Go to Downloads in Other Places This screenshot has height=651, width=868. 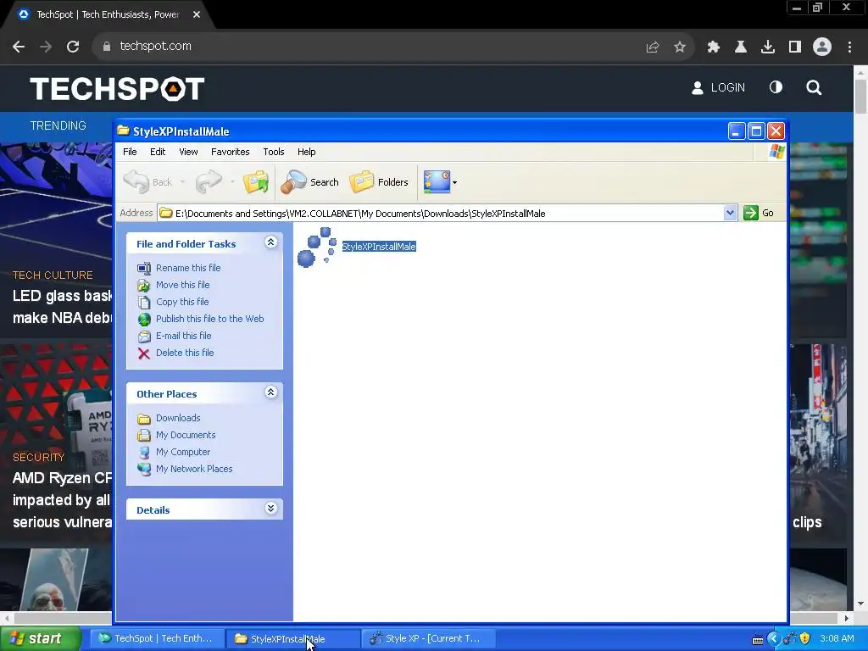pos(178,418)
